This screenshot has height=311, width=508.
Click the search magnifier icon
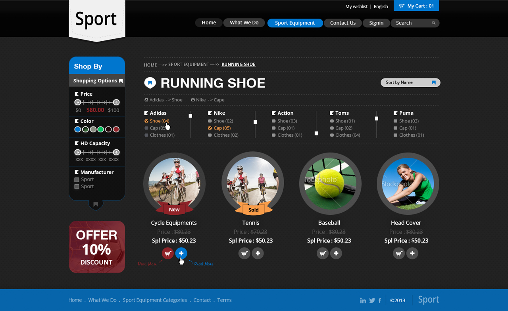(x=434, y=23)
